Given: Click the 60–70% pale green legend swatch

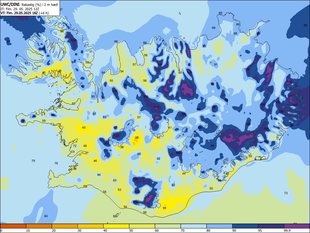Looking at the screenshot, I should pos(168,226).
